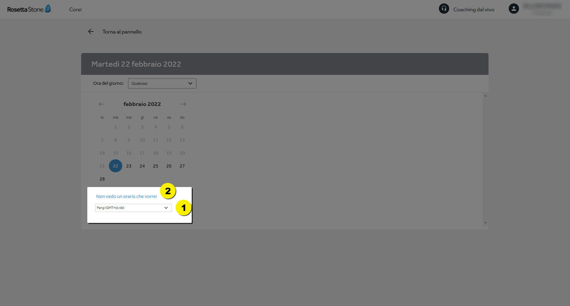Select February 22 on the calendar

tap(115, 166)
